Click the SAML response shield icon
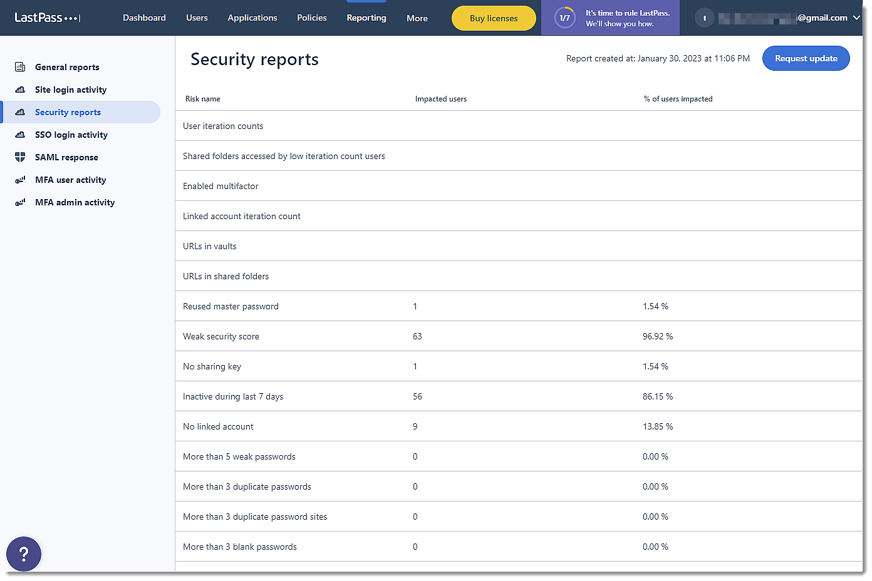This screenshot has height=581, width=872. click(x=20, y=157)
